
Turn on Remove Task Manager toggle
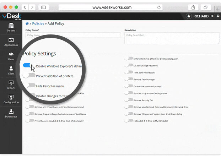click(x=128, y=79)
